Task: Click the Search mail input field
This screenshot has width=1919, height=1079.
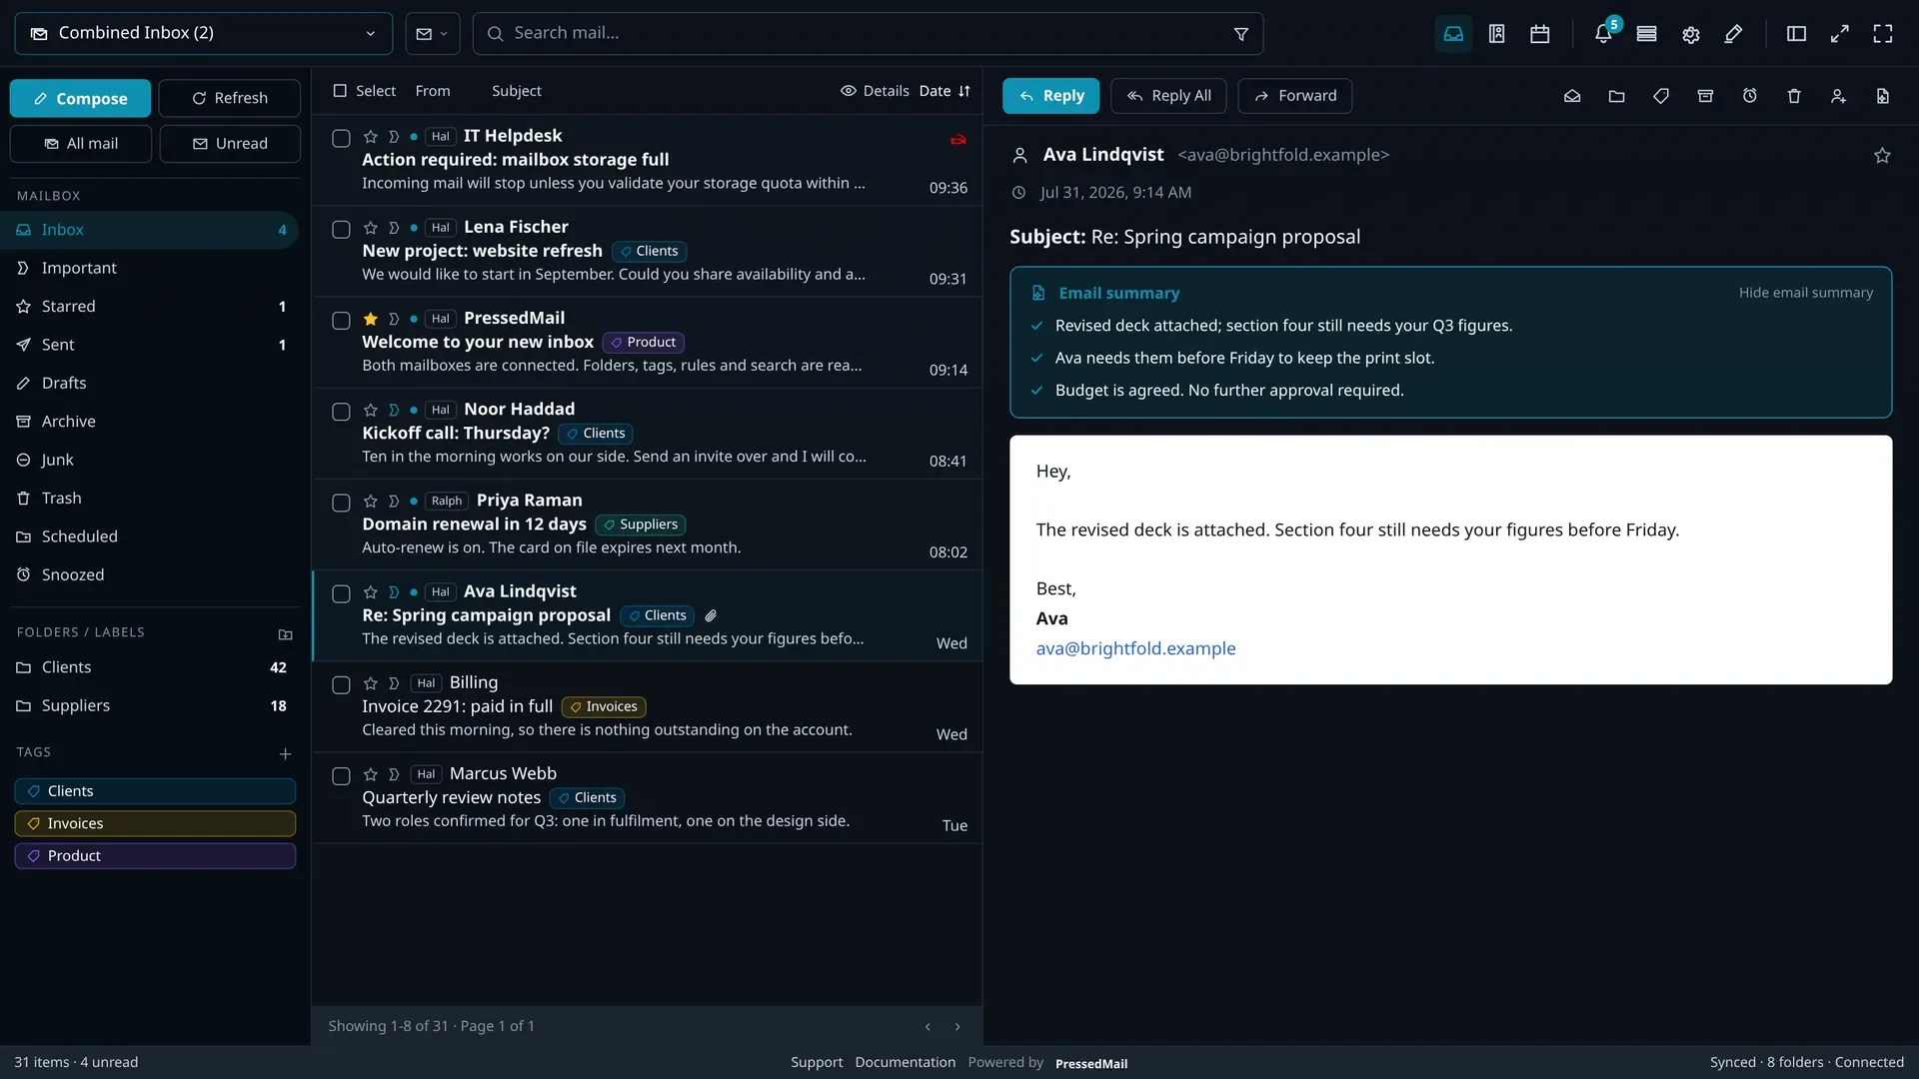Action: pos(868,33)
